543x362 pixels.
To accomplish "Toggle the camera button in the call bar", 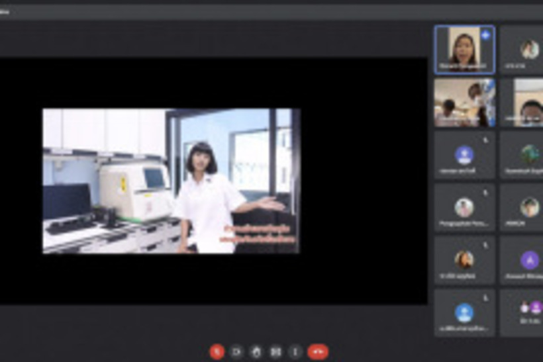I will (236, 352).
